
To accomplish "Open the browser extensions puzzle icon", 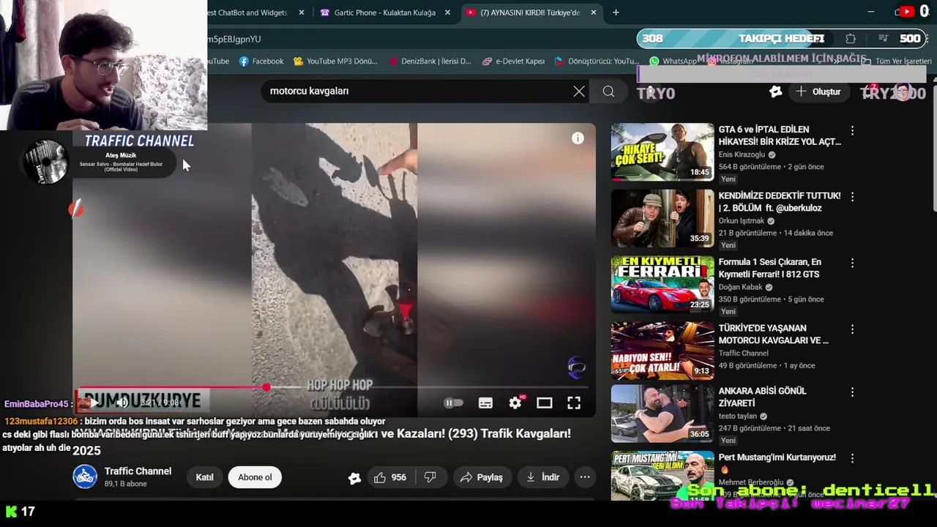I will click(x=850, y=39).
